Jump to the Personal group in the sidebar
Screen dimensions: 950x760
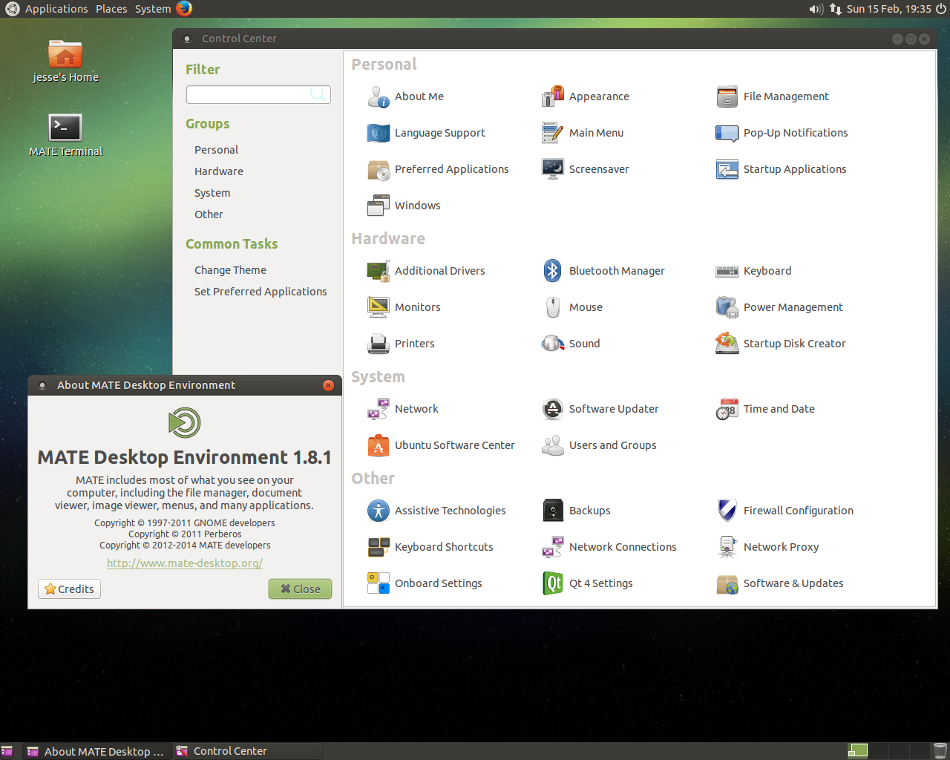click(x=216, y=150)
